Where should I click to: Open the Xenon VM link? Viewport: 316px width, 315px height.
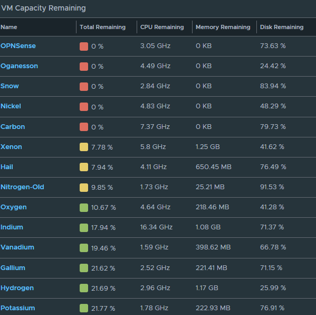click(11, 147)
